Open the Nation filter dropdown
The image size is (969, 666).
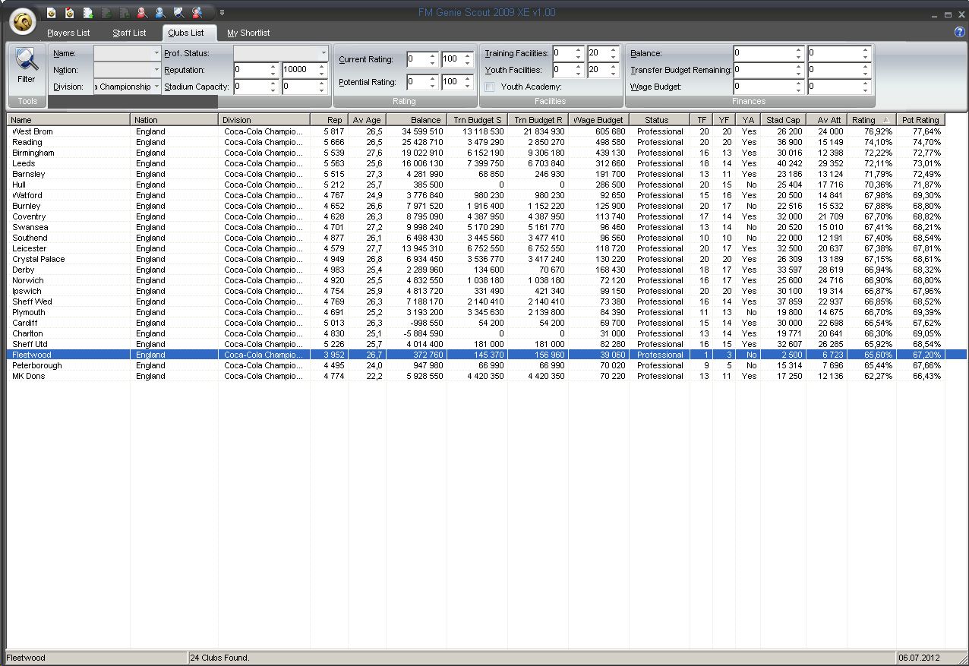coord(156,70)
